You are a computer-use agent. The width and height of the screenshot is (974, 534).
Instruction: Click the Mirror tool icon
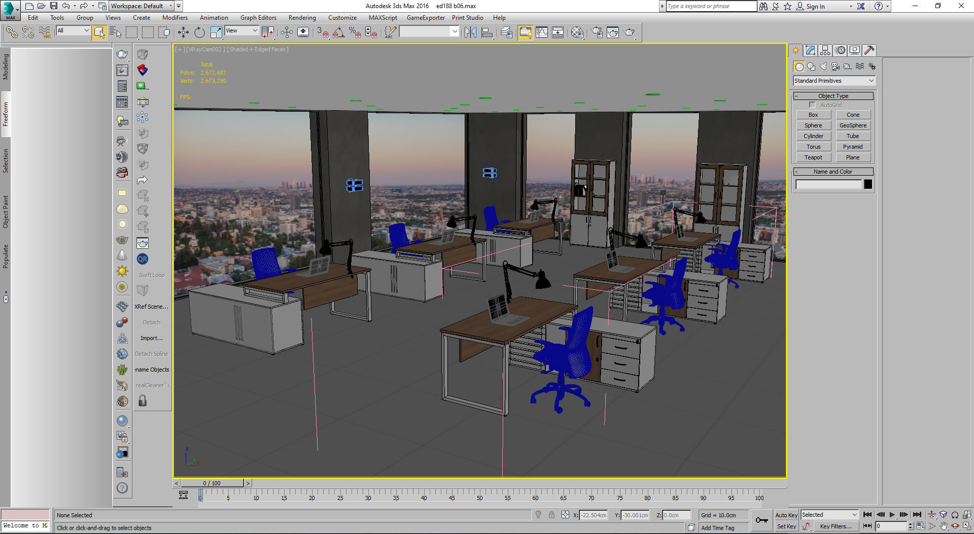[x=470, y=32]
